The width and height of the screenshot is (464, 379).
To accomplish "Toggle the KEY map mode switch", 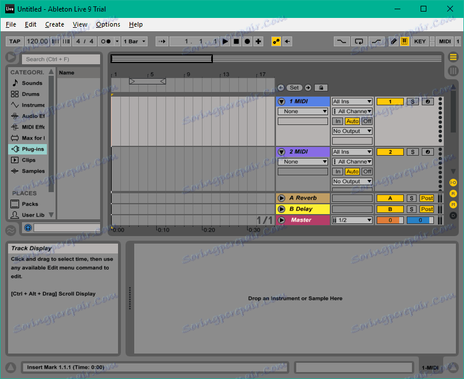I will pyautogui.click(x=419, y=42).
